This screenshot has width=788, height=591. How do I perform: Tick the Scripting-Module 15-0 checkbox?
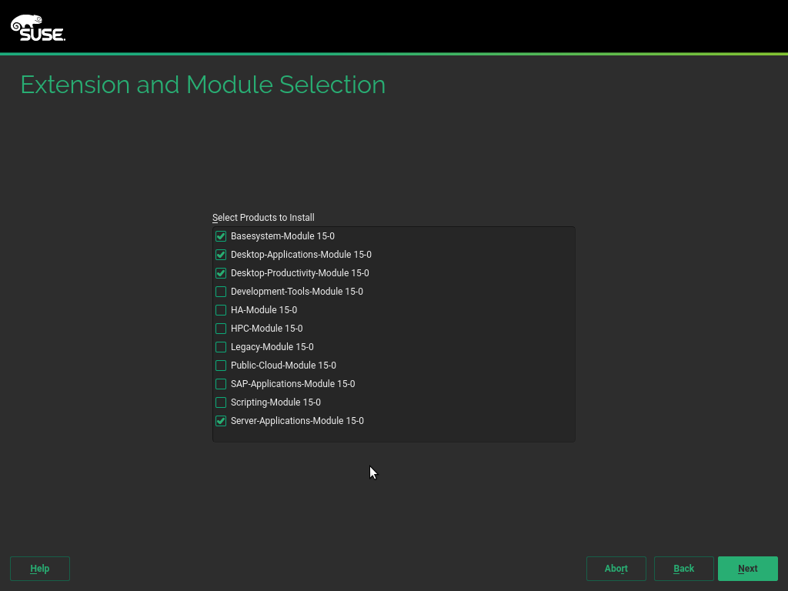pyautogui.click(x=221, y=402)
